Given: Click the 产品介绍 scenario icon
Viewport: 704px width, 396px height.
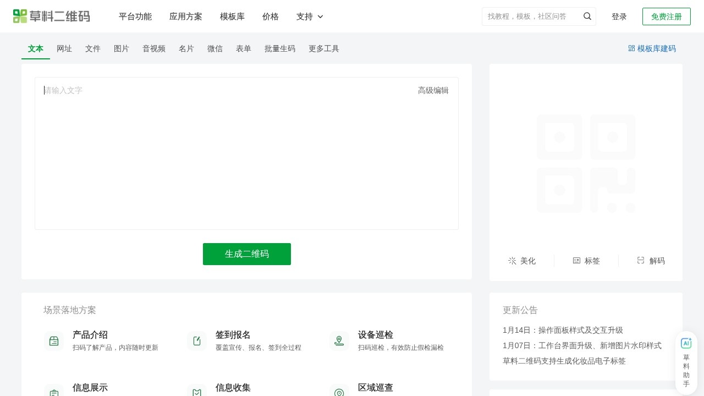Looking at the screenshot, I should (x=54, y=340).
